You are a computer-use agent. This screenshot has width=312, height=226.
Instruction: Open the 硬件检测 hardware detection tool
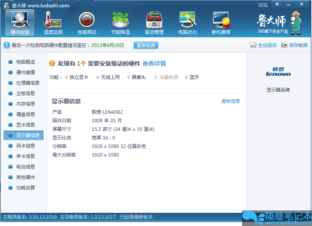pos(20,23)
